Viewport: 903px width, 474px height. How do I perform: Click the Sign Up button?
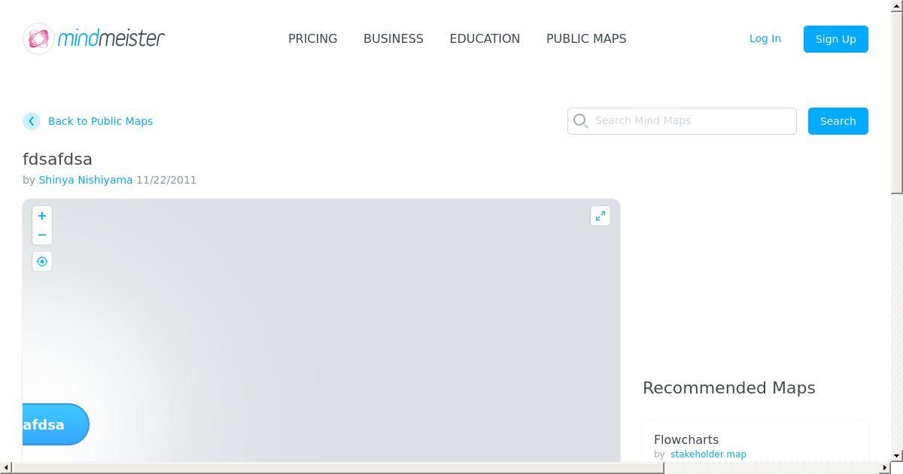click(x=836, y=39)
